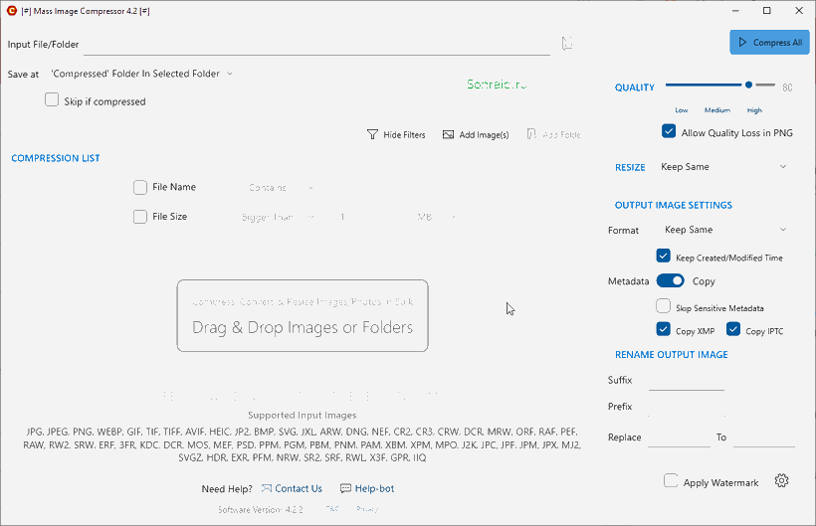Screen dimensions: 816x526
Task: Adjust the Quality slider handle
Action: [x=748, y=85]
